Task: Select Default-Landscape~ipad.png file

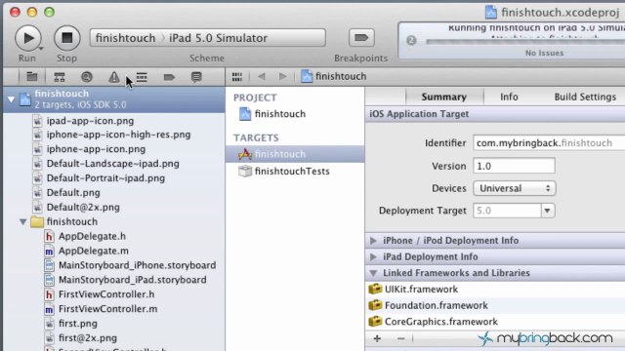Action: tap(113, 164)
